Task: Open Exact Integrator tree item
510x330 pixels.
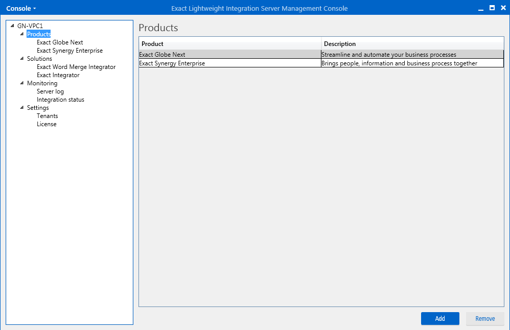Action: (58, 75)
